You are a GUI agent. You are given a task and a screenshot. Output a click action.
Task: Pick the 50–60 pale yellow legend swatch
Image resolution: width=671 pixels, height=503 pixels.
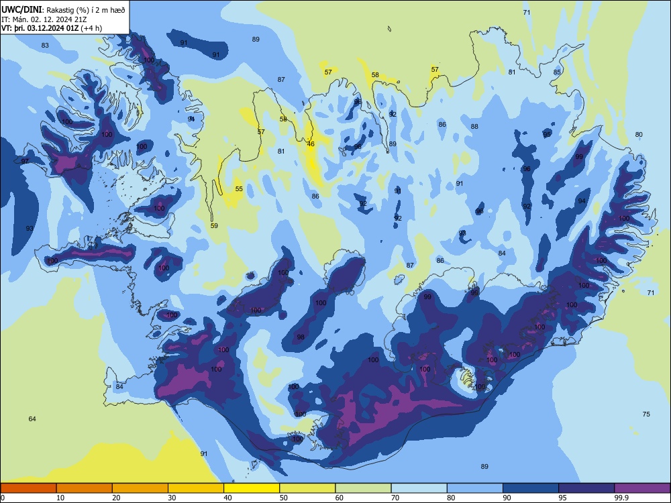(x=307, y=488)
